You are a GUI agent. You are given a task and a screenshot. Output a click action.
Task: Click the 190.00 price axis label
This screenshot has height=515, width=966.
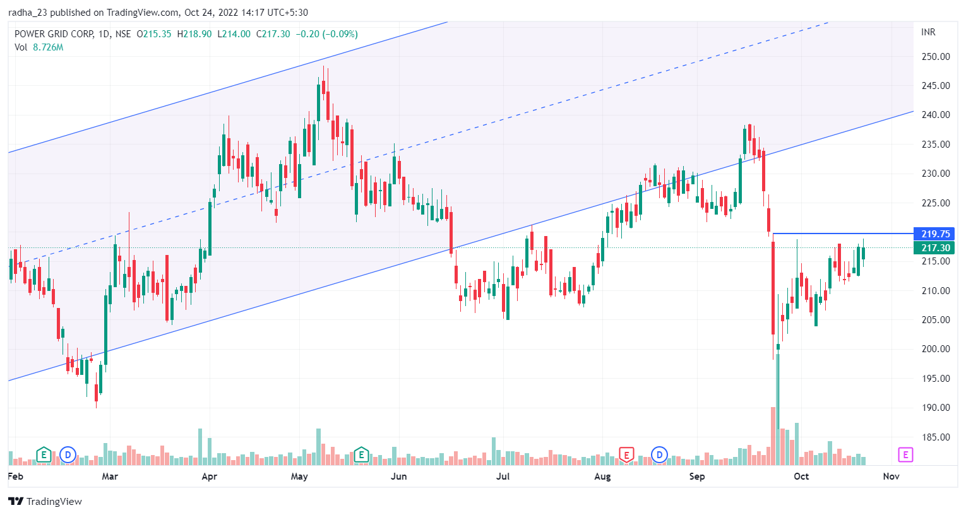tap(936, 408)
